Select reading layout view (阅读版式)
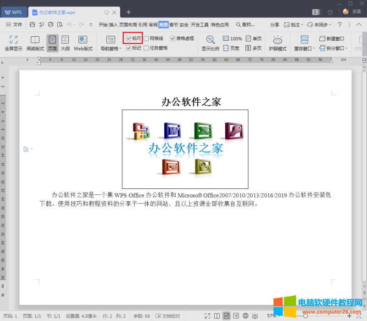This screenshot has width=367, height=321. [x=34, y=43]
